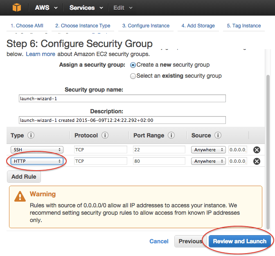Click the Cancel link
The height and width of the screenshot is (256, 275).
coord(159,241)
